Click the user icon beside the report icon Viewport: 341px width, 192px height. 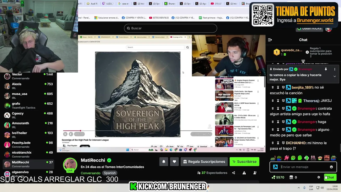pos(255,173)
